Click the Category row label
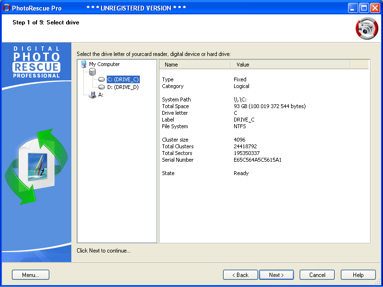 pyautogui.click(x=173, y=86)
